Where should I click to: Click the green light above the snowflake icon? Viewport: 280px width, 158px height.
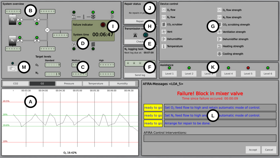[x=93, y=12]
